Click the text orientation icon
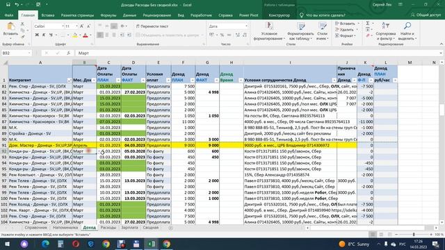 [x=123, y=26]
